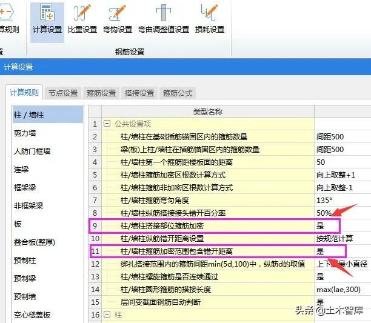This screenshot has width=371, height=323.
Task: Open the 比重设置 icon
Action: click(82, 20)
